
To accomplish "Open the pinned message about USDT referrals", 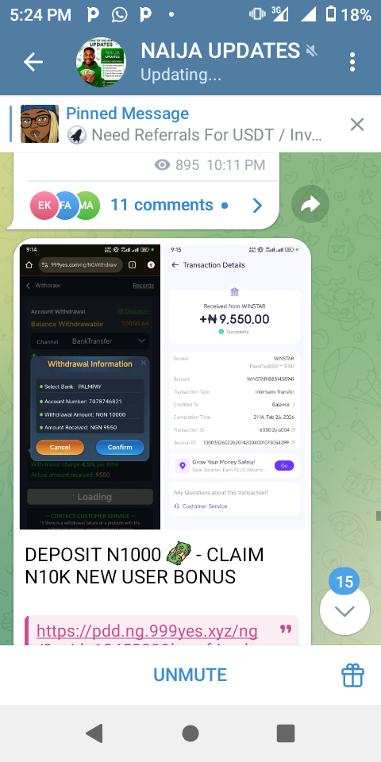I will click(194, 124).
